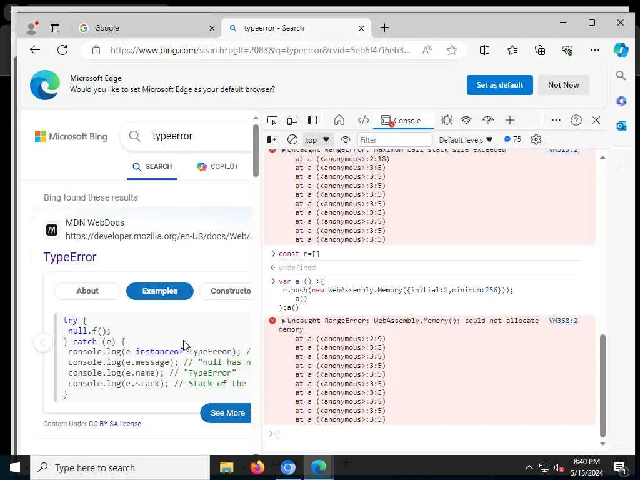Viewport: 640px width, 480px height.
Task: Open the TypeError MDN result link
Action: click(x=70, y=257)
